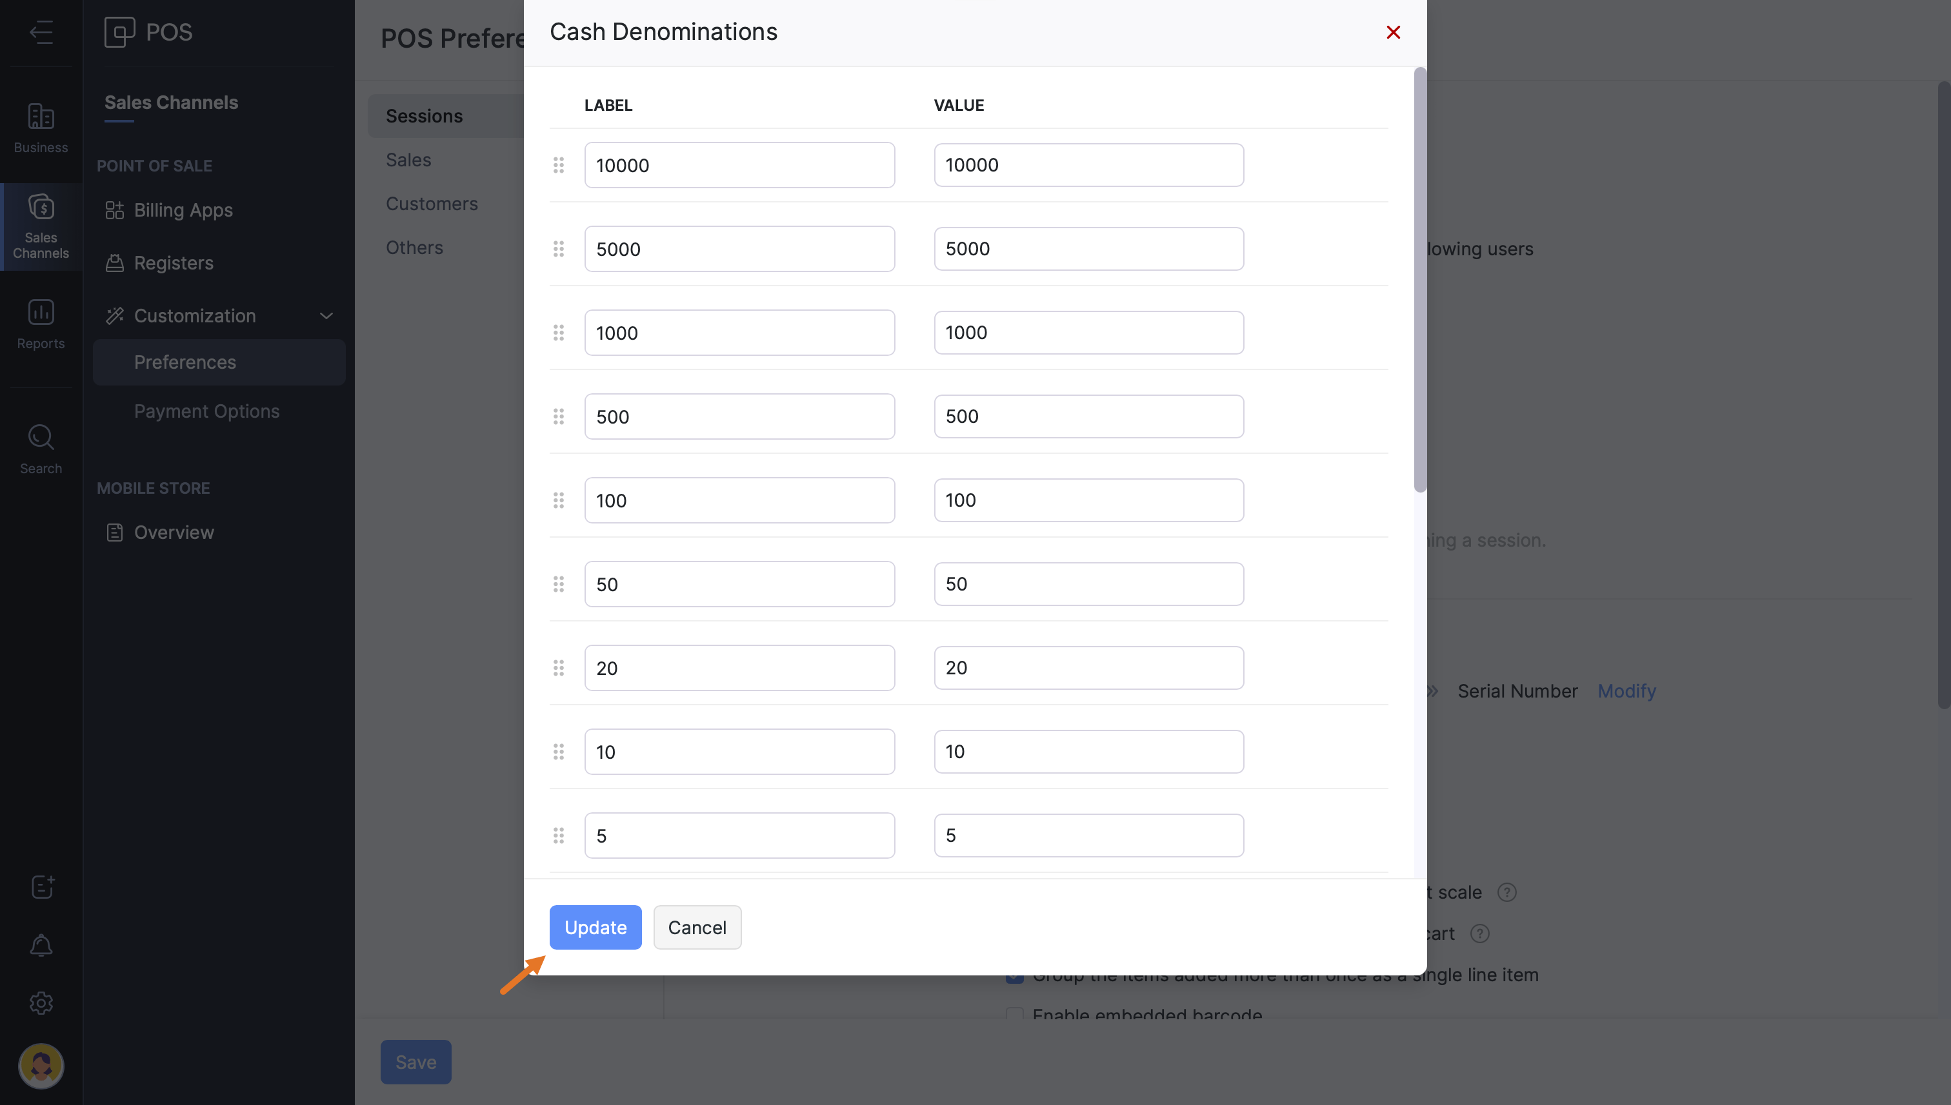Screen dimensions: 1951x1105
Task: Click the collapse sidebar arrow icon
Action: (x=41, y=32)
